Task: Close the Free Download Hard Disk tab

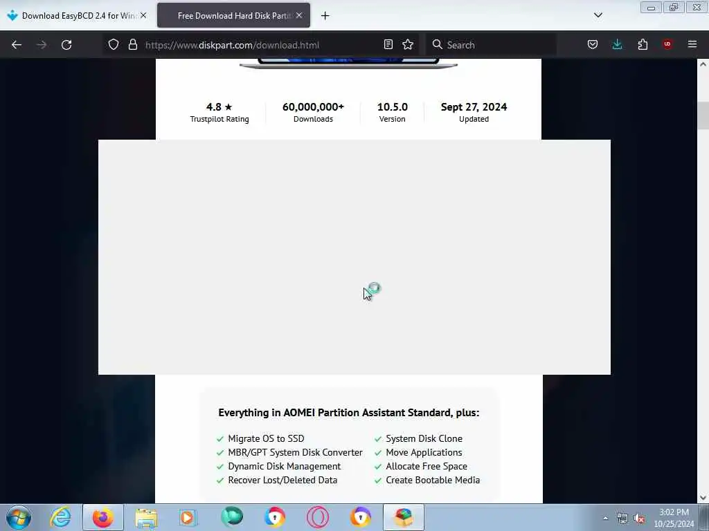Action: tap(299, 15)
